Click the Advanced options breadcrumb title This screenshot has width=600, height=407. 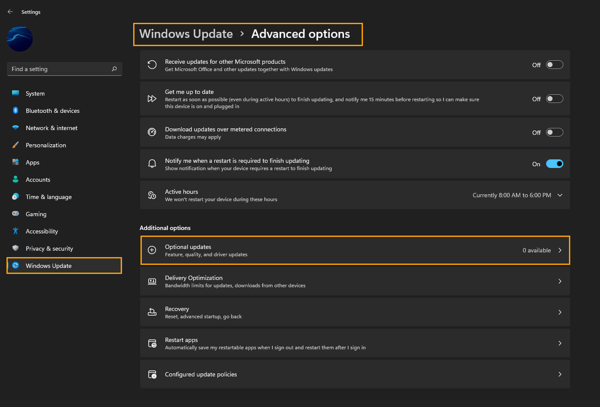pos(300,34)
